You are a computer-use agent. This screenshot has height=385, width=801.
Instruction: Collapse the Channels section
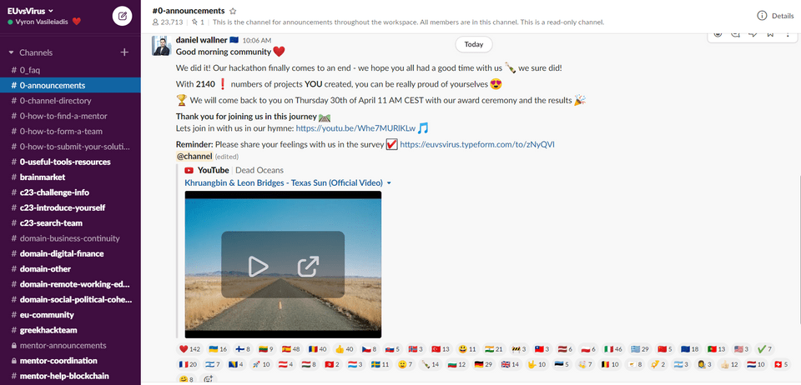tap(11, 52)
